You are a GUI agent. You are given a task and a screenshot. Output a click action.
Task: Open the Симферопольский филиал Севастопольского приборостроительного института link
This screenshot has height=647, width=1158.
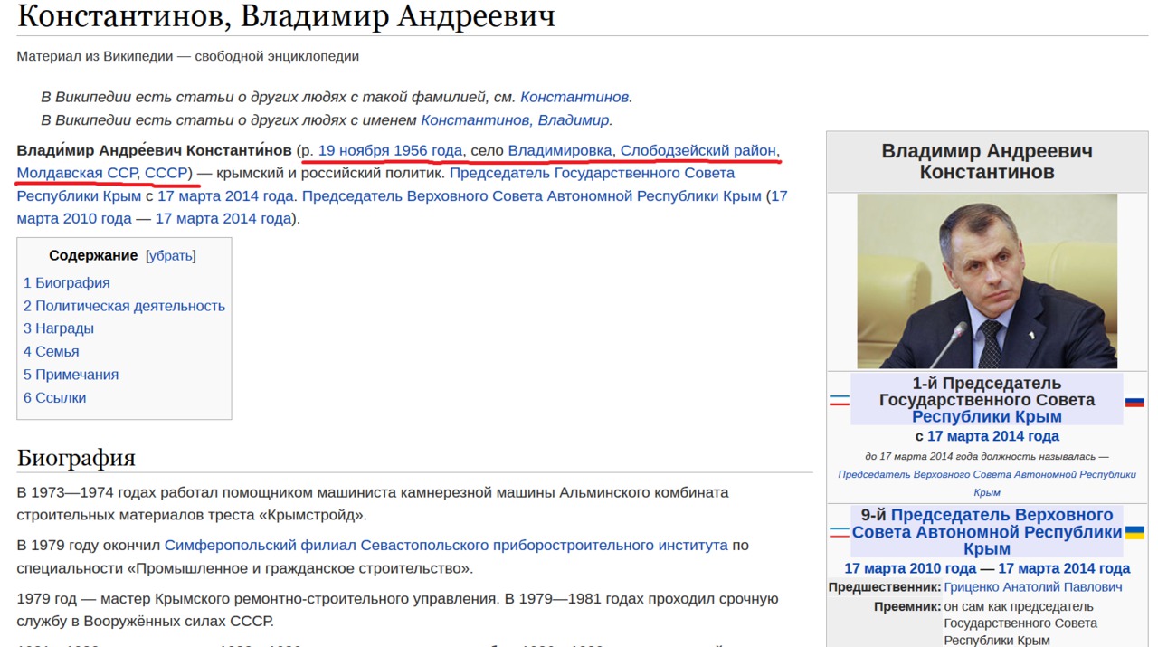[446, 546]
